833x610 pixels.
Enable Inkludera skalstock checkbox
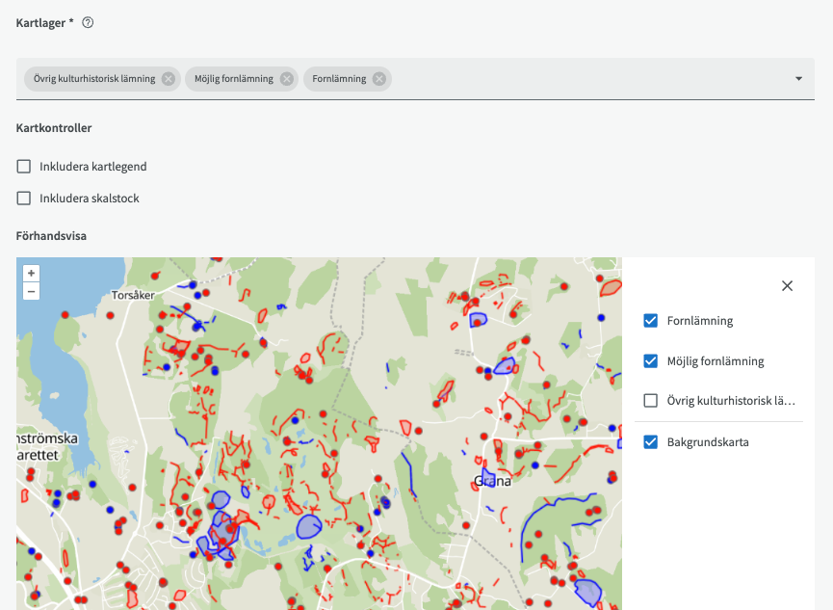pyautogui.click(x=24, y=199)
